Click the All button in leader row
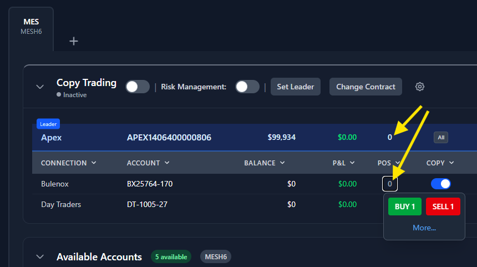 point(441,137)
